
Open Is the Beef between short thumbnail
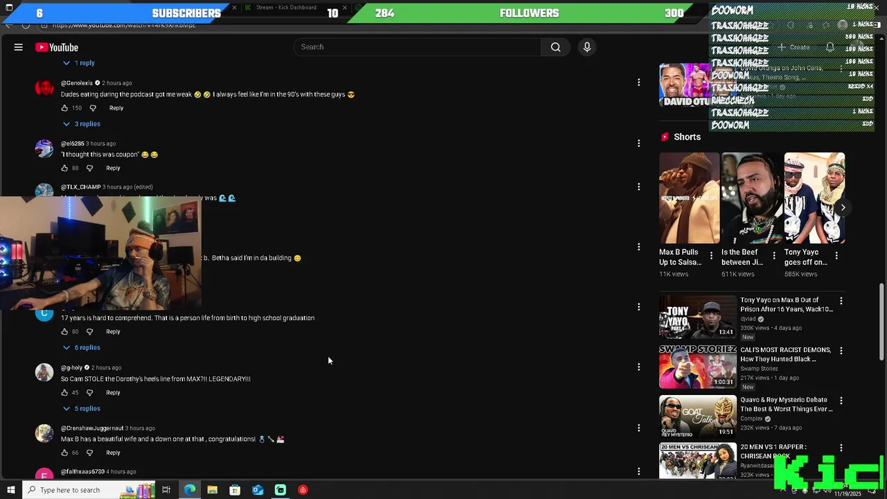752,198
